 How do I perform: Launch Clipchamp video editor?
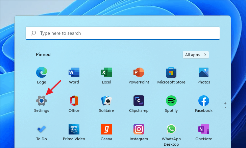point(139,101)
